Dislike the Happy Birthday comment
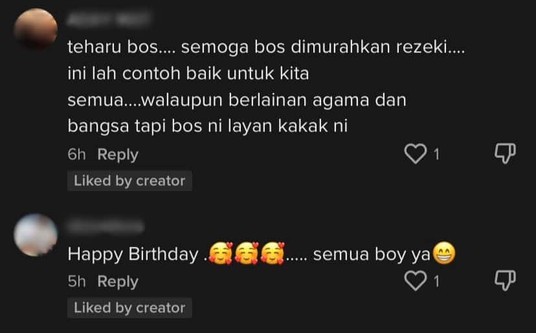Image resolution: width=536 pixels, height=333 pixels. (x=505, y=281)
